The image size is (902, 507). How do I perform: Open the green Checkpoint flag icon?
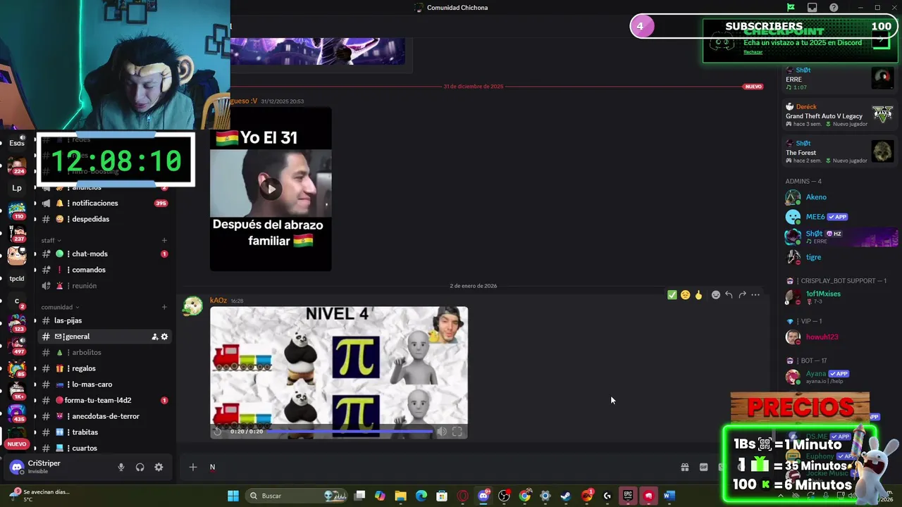[x=791, y=8]
